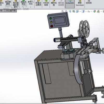Image resolution: width=104 pixels, height=104 pixels.
Task: Switch to the Office Products (办公室产品) tab
Action: click(11, 11)
